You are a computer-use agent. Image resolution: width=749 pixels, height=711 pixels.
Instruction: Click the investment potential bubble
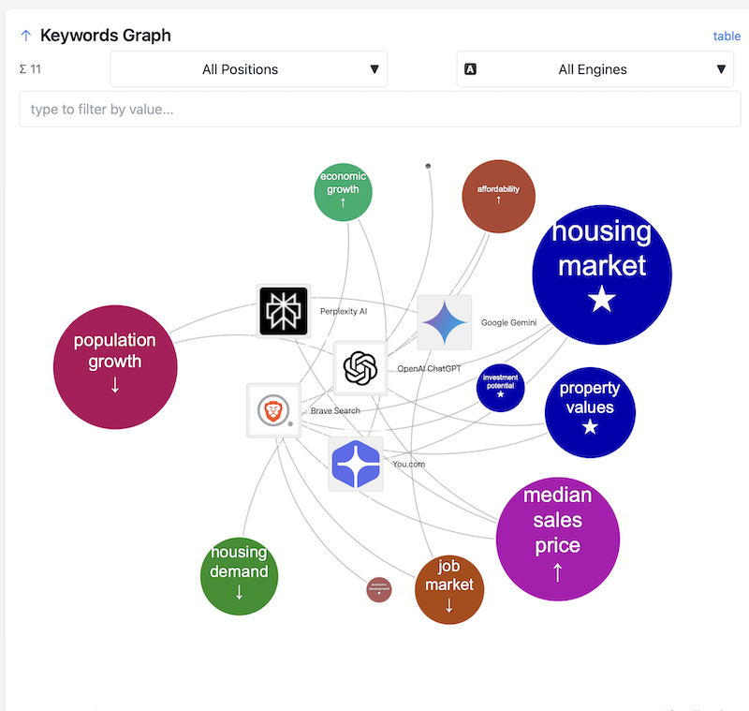tap(500, 388)
